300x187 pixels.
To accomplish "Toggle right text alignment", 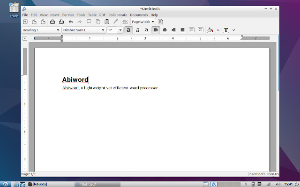I will pos(173,30).
